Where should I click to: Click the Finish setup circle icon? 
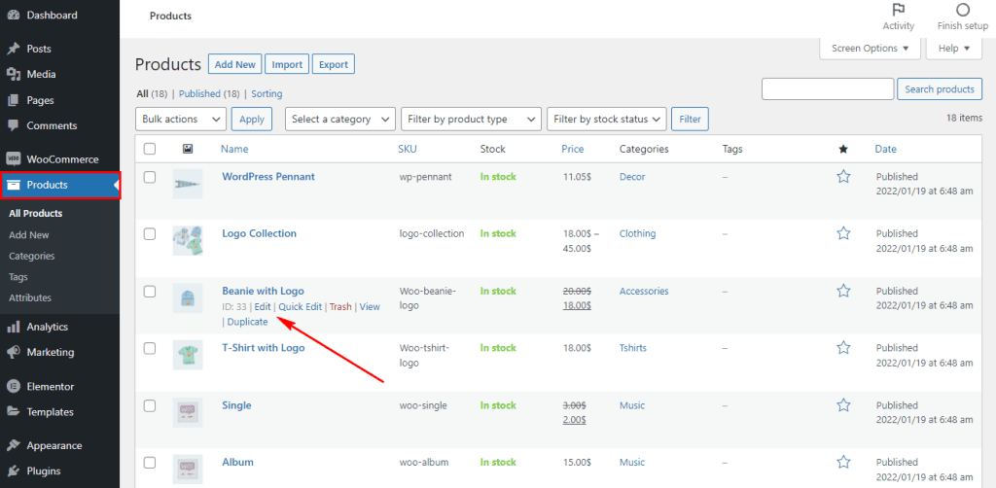coord(963,10)
